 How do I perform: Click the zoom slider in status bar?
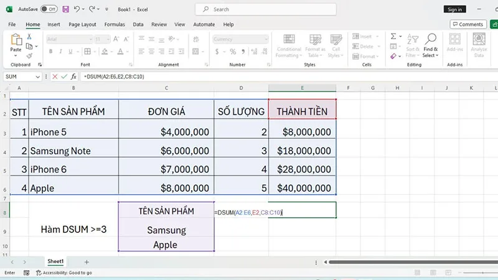(480, 273)
